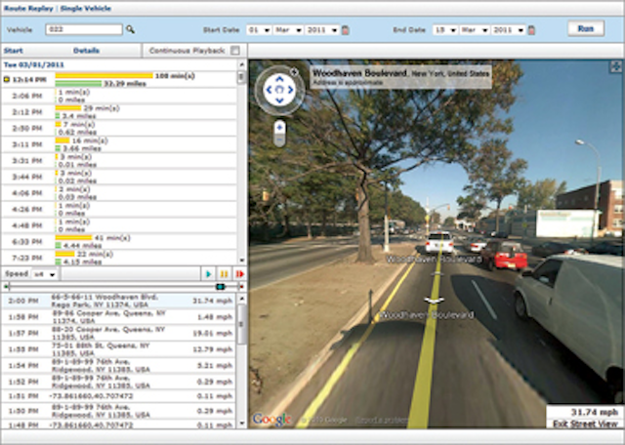Select the 2:00 PM Woodhaven Blvd entry

[x=118, y=302]
